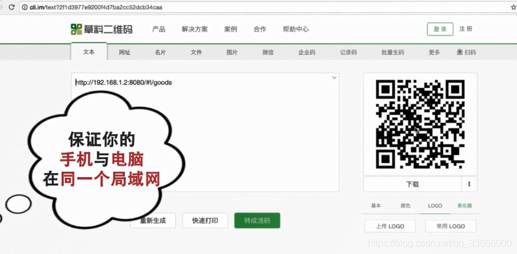The image size is (517, 254).
Task: Switch to the 记录码 tab
Action: click(x=348, y=52)
